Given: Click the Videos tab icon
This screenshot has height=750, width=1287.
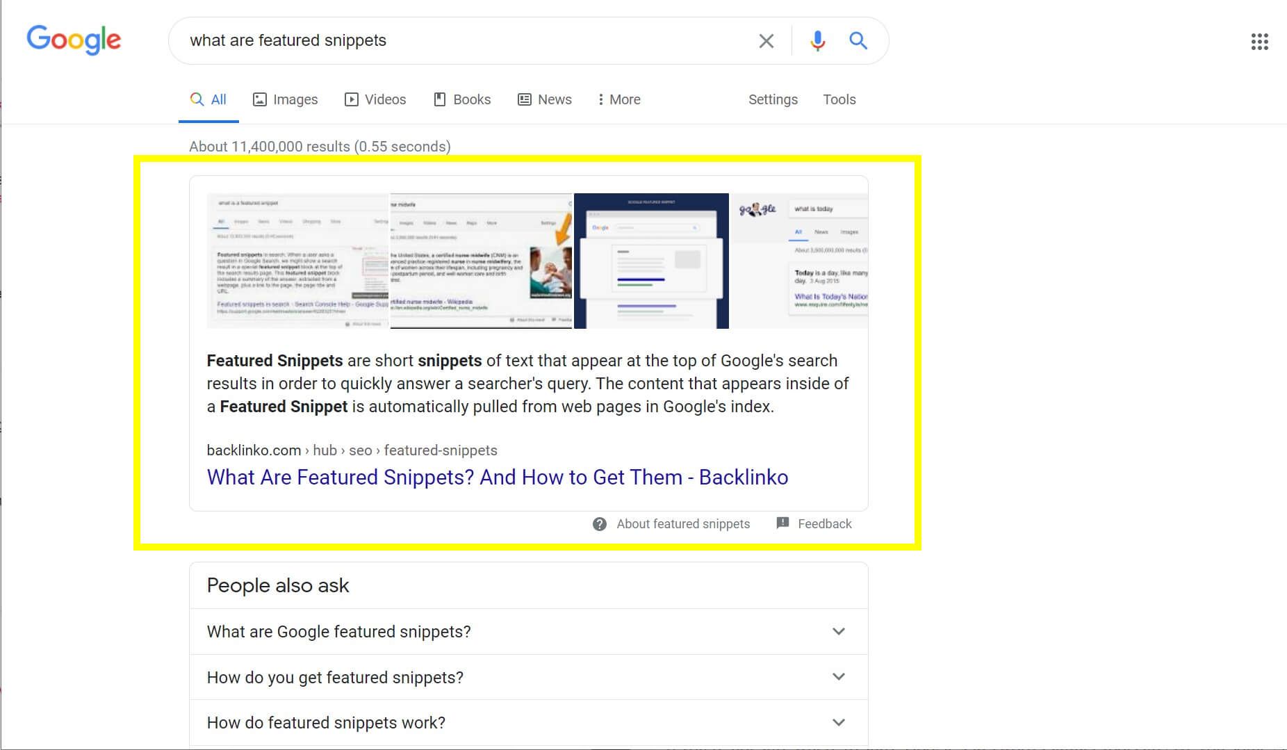Looking at the screenshot, I should click(352, 99).
